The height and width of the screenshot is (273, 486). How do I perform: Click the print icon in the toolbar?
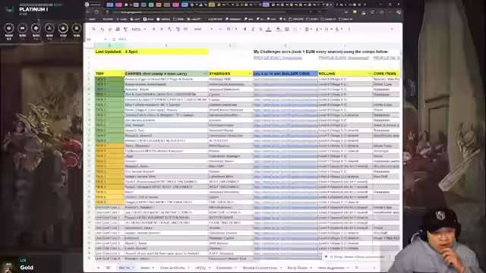[x=118, y=29]
